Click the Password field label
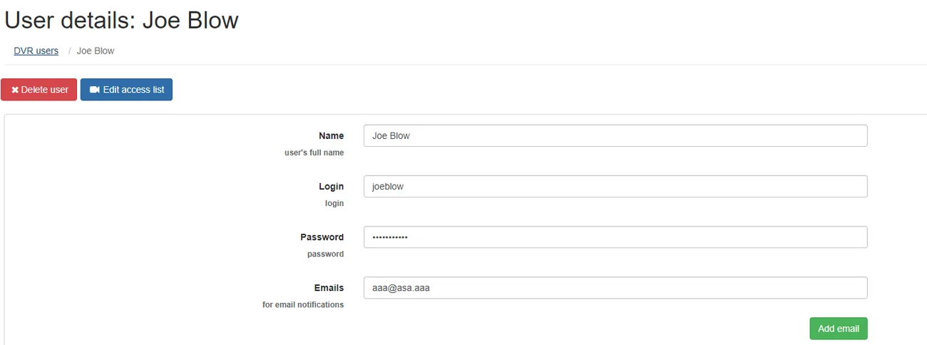The height and width of the screenshot is (345, 927). 322,237
